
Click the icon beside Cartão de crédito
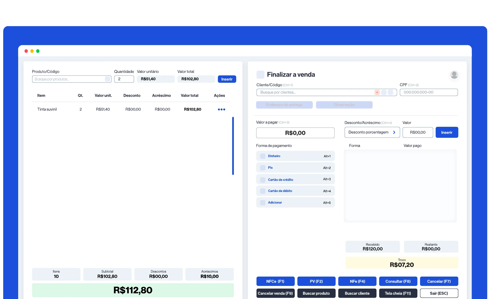263,180
